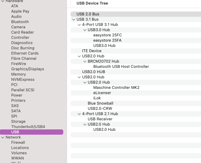Select the BRCM20702 Hub row
The image size is (201, 163).
pos(136,62)
